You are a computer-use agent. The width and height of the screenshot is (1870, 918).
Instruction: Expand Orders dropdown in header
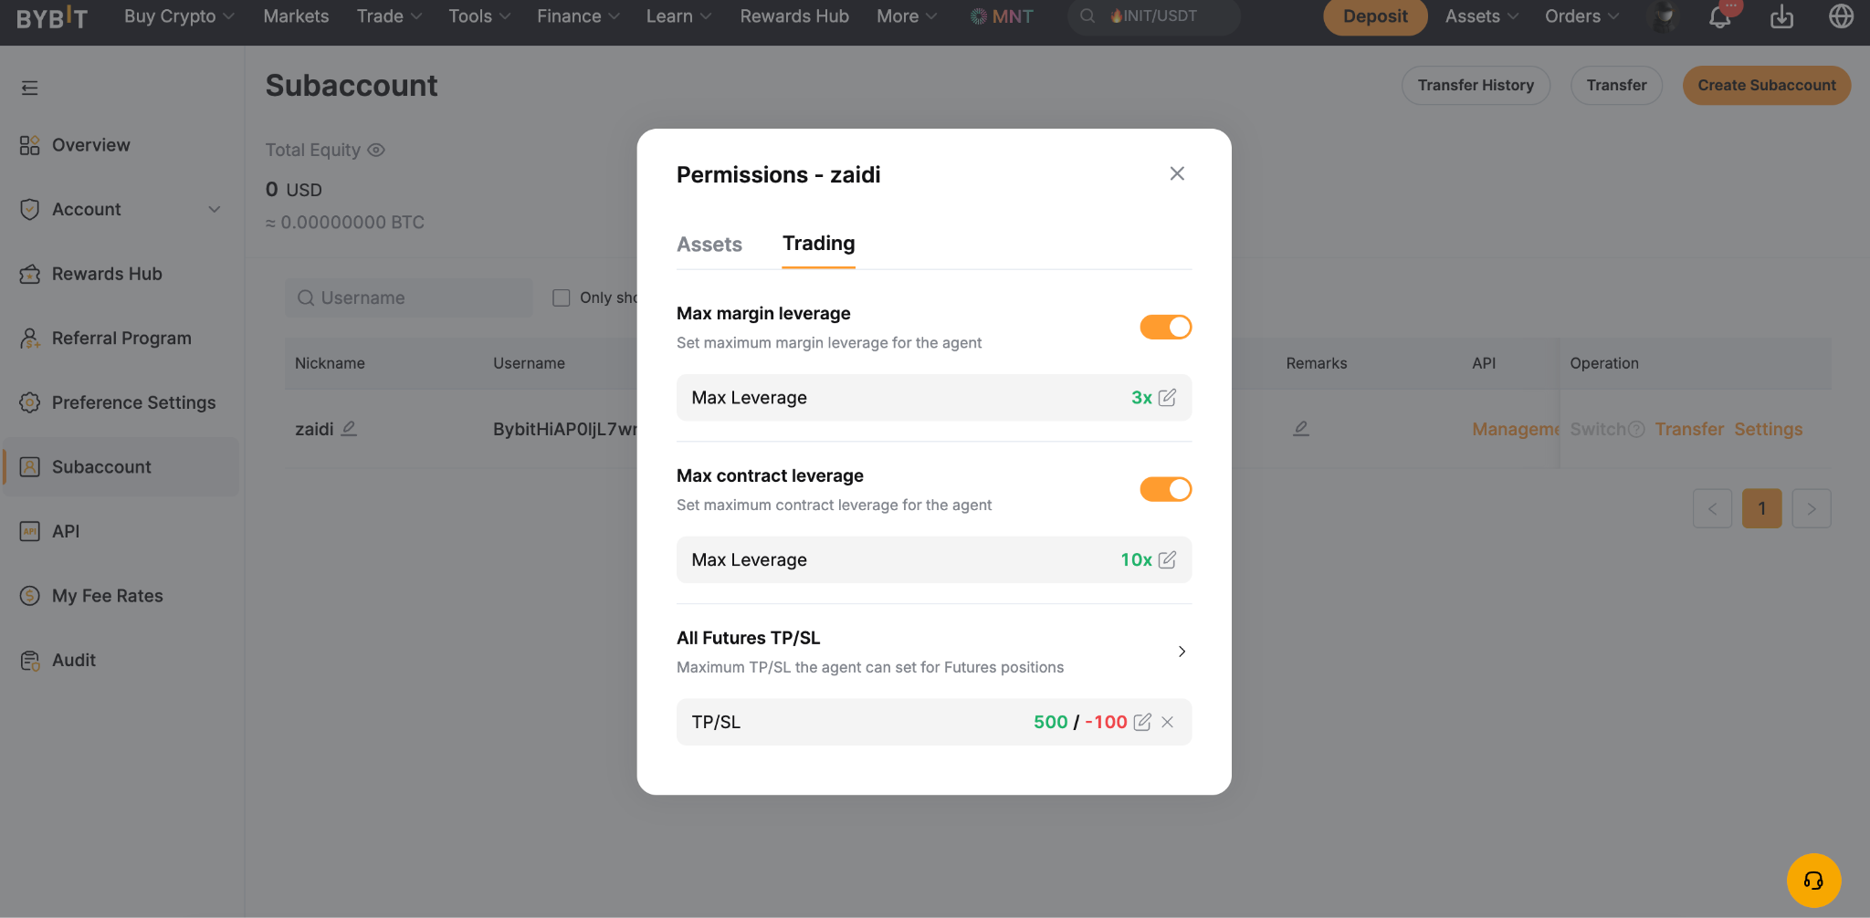coord(1581,16)
